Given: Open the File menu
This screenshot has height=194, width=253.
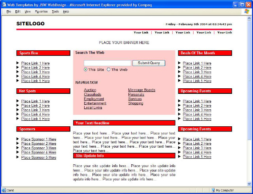Looking at the screenshot, I should pyautogui.click(x=8, y=11).
